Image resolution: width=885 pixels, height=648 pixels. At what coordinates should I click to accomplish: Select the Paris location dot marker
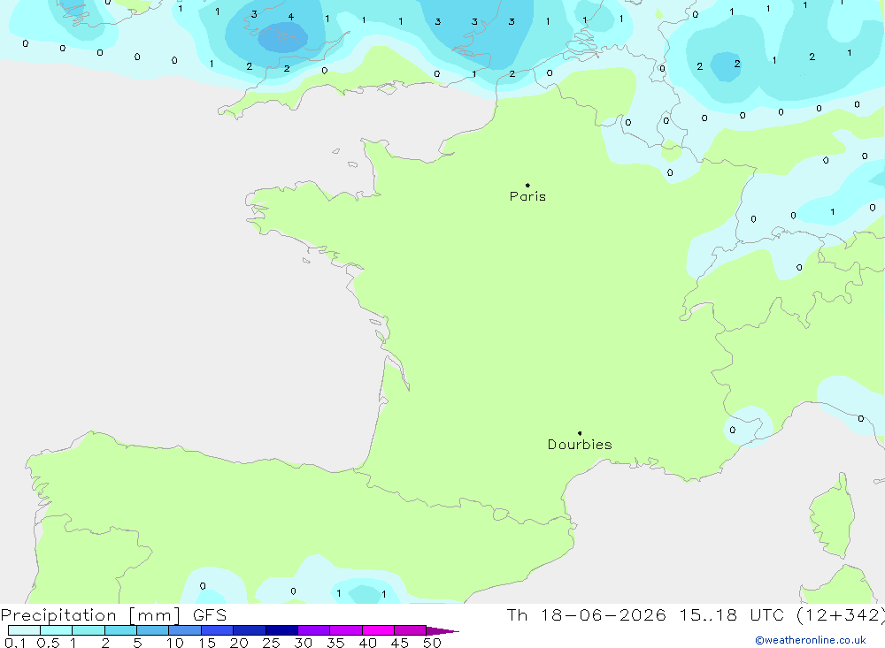[527, 185]
